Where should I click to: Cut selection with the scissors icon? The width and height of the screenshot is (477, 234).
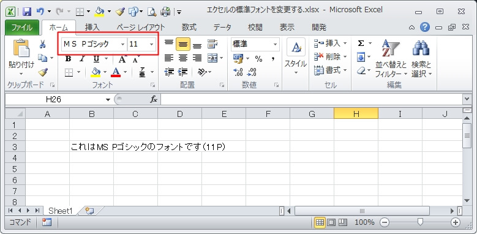coord(43,45)
